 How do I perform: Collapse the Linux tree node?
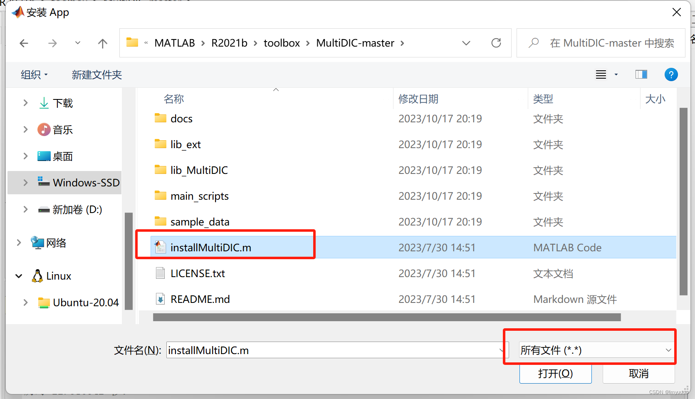click(x=19, y=276)
